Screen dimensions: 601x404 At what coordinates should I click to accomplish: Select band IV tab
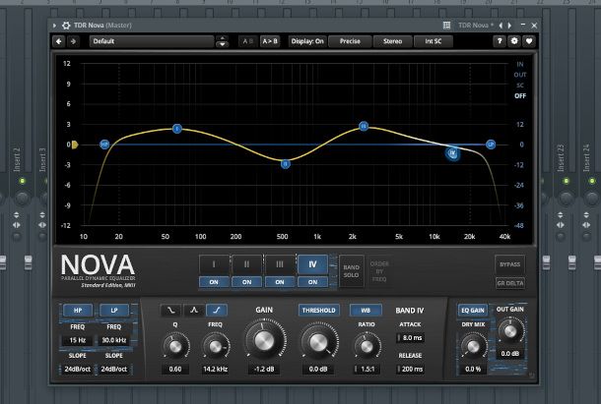(312, 264)
